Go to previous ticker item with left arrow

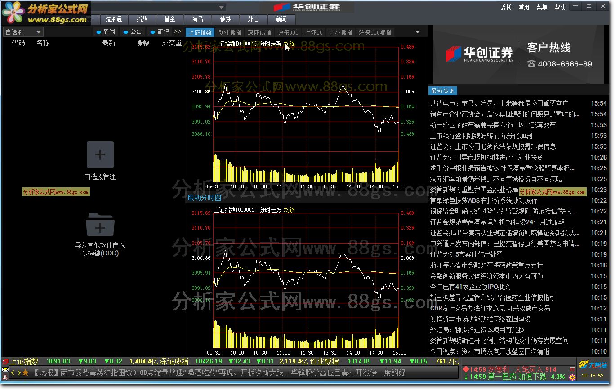[x=13, y=372]
